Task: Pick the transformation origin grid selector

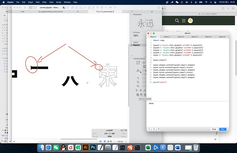Action: coord(138,63)
